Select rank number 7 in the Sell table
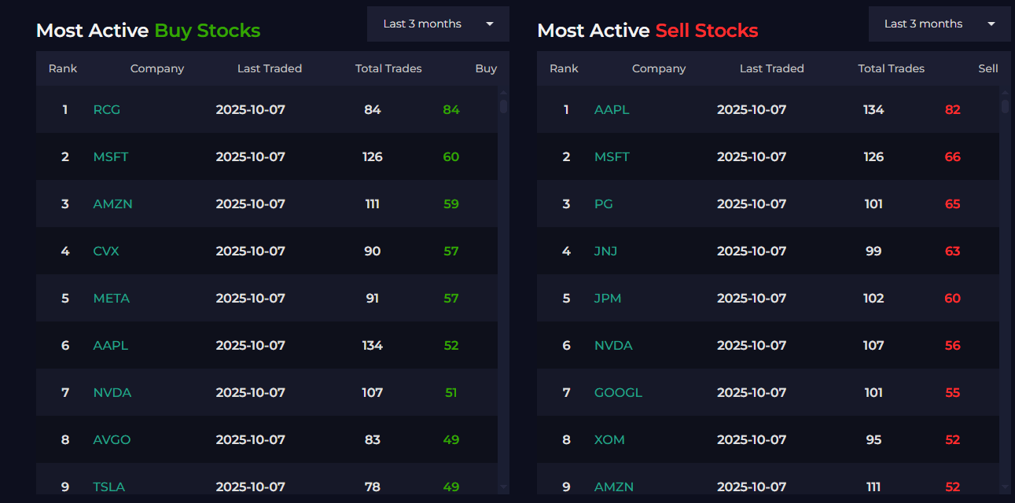 click(566, 392)
